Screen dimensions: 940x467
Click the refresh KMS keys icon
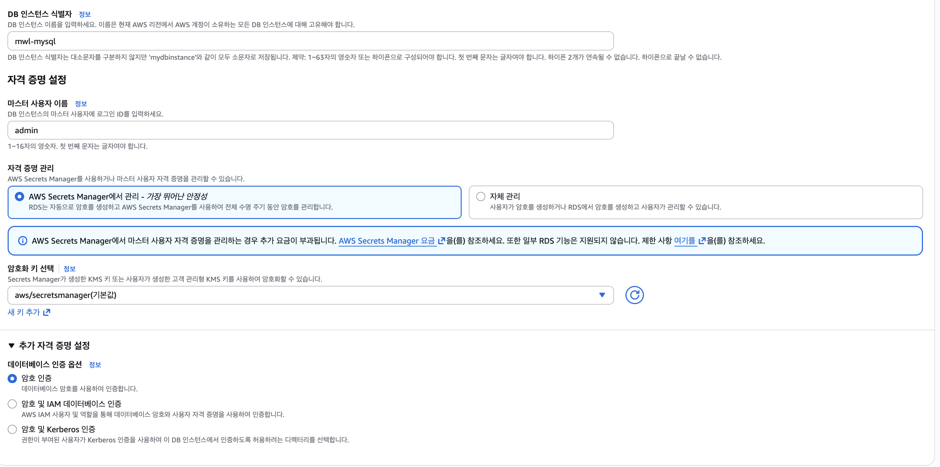coord(634,295)
